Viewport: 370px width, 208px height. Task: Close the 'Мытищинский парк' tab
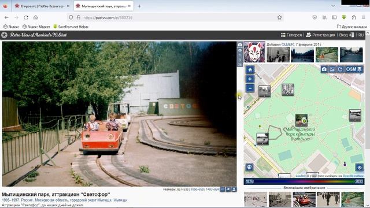[129, 6]
